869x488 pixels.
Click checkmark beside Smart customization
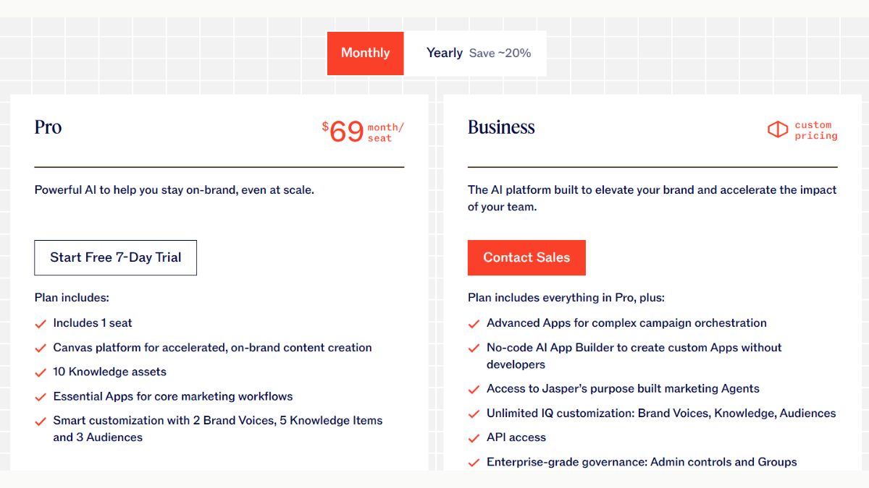(41, 421)
